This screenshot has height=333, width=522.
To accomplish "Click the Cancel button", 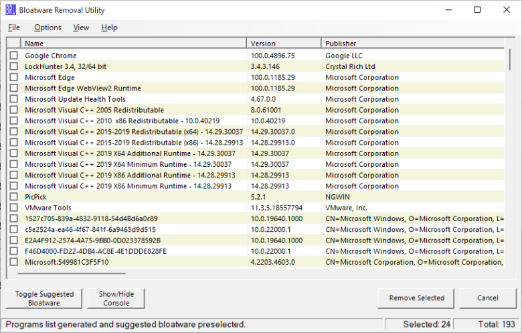I will [488, 298].
